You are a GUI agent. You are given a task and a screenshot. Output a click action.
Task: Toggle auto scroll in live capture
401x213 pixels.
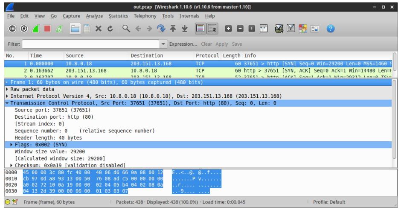click(x=212, y=29)
